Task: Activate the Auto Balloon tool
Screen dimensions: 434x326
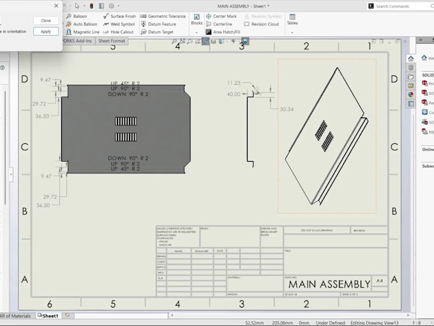Action: pos(82,24)
